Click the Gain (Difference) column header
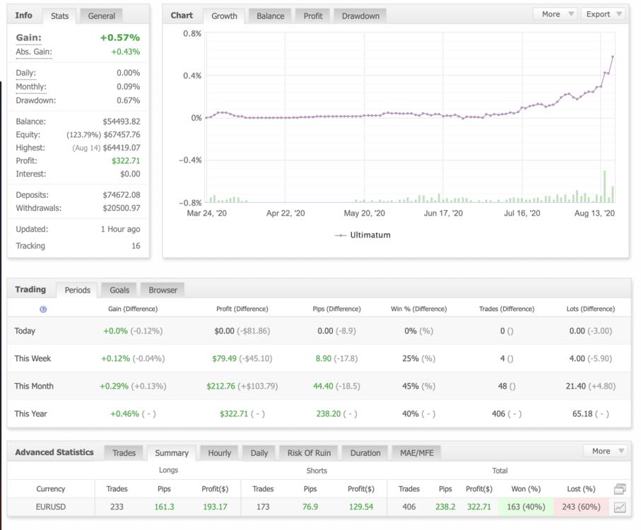Viewport: 641px width, 530px height. tap(133, 309)
